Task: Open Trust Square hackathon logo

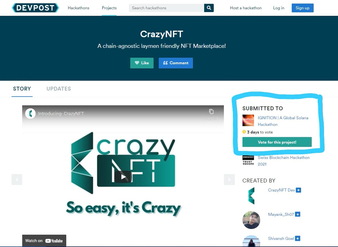Action: [248, 160]
